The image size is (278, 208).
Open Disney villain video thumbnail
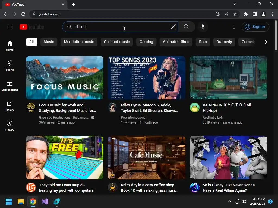pos(228,157)
